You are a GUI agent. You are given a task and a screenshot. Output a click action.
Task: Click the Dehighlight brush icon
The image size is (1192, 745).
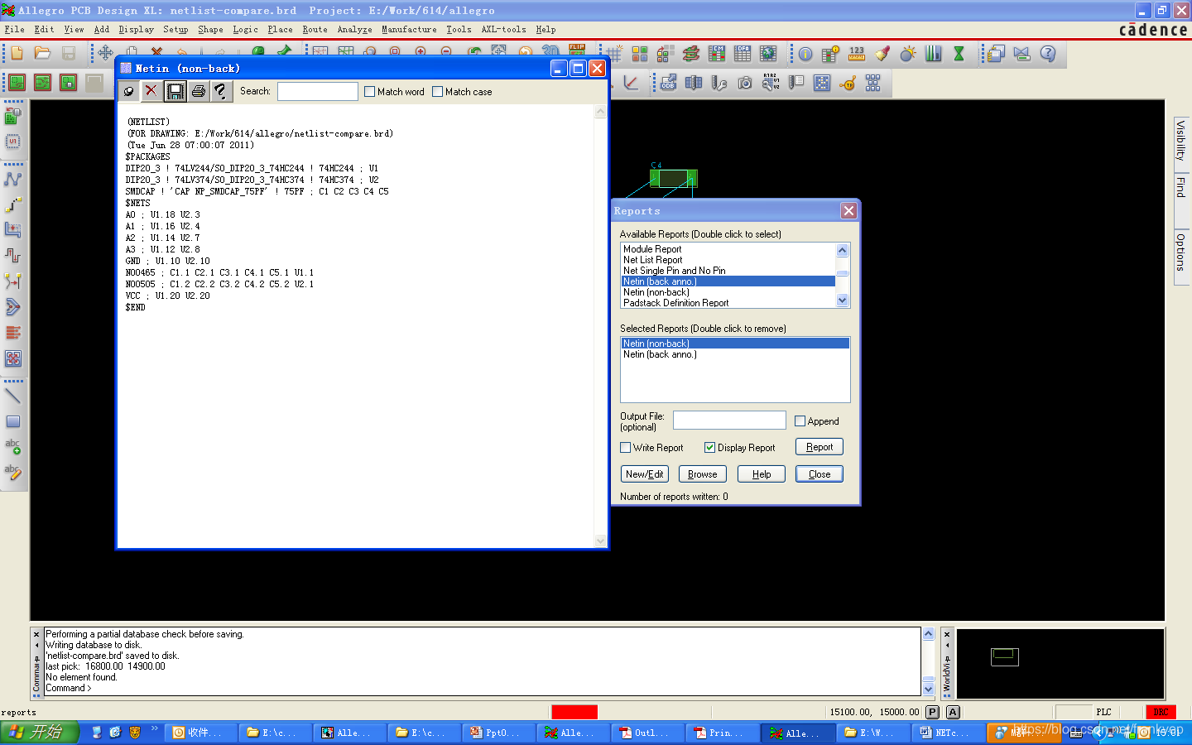[x=882, y=54]
